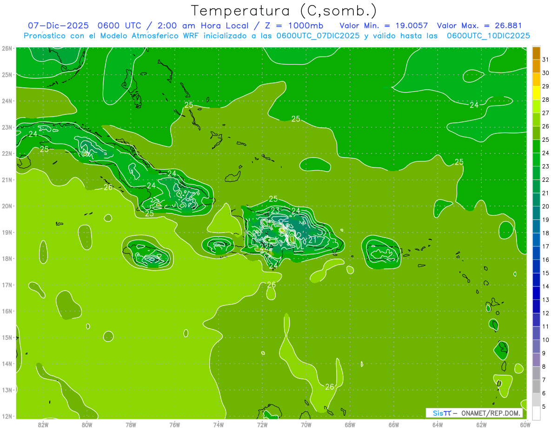Click forecast end time "0600UTC_10DIC2025"
Image resolution: width=558 pixels, height=431 pixels.
coord(488,36)
